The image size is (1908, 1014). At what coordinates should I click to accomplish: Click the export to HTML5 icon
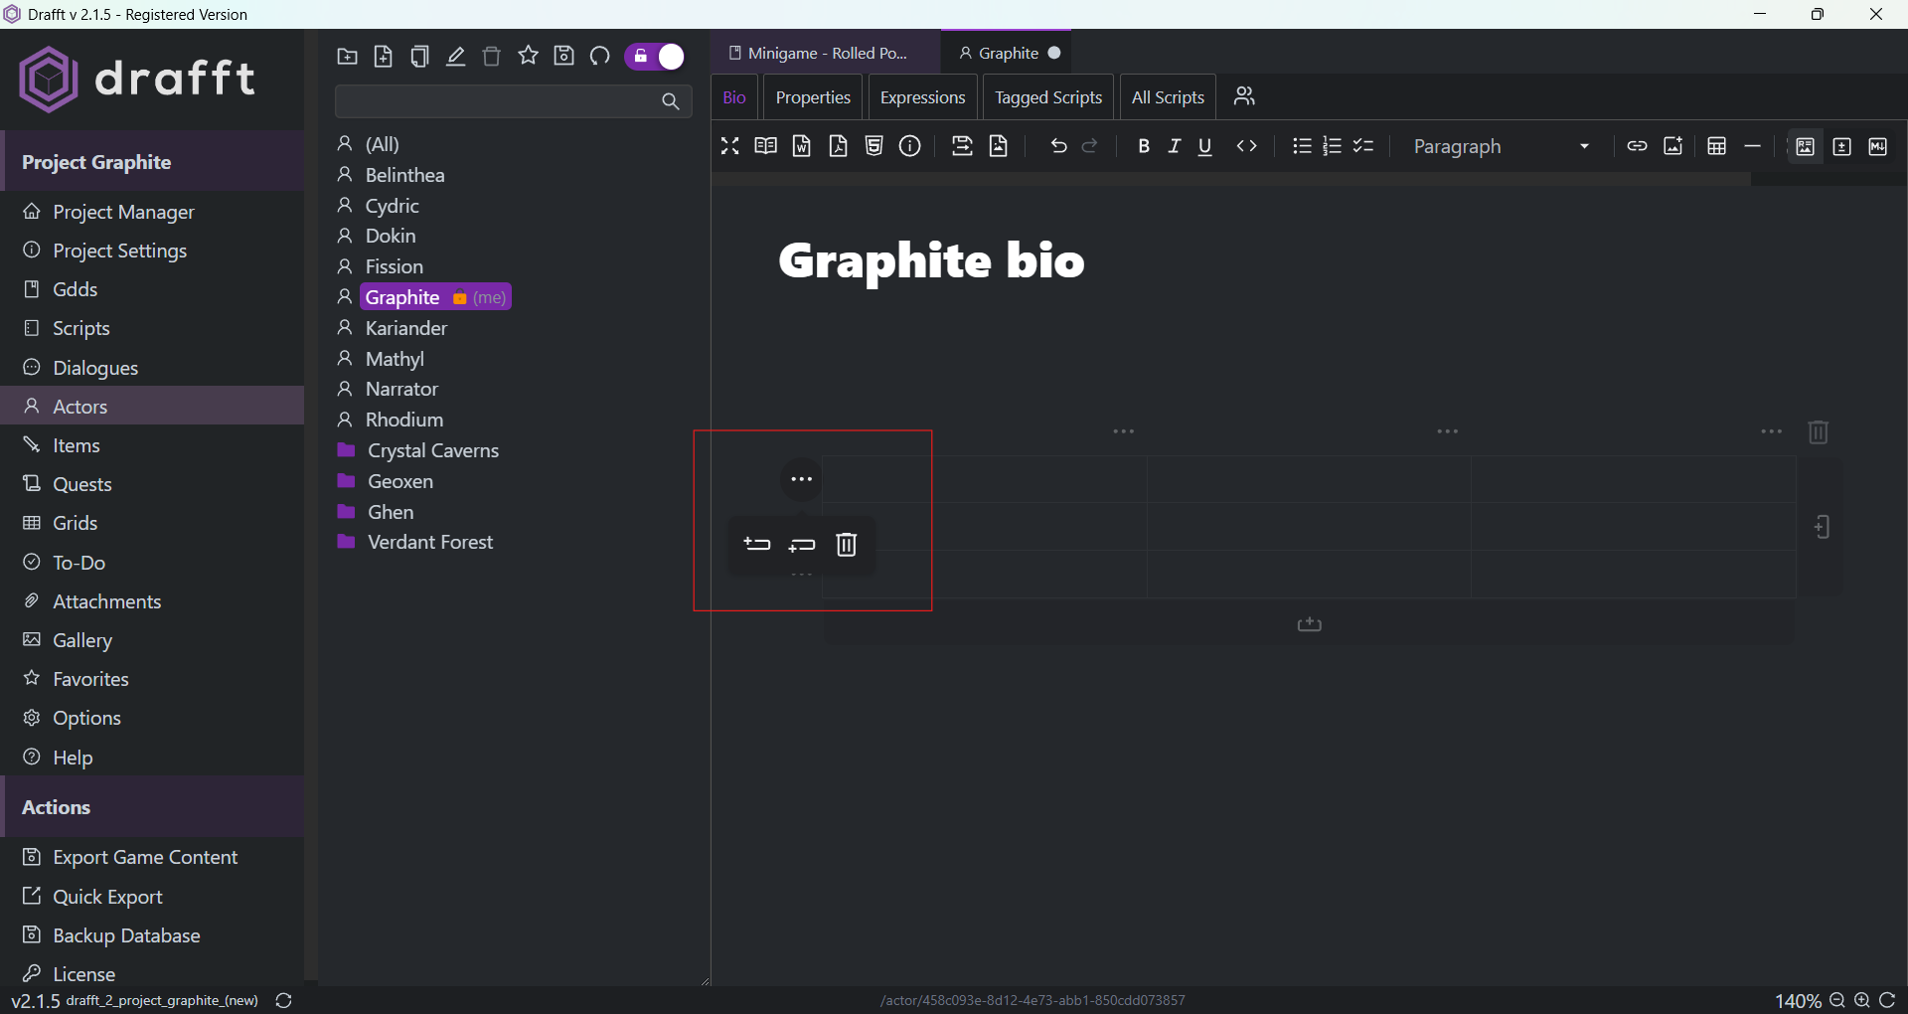pyautogui.click(x=874, y=146)
